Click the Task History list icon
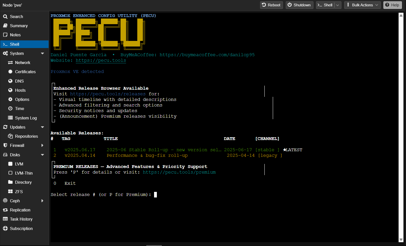The height and width of the screenshot is (246, 406). (5, 219)
